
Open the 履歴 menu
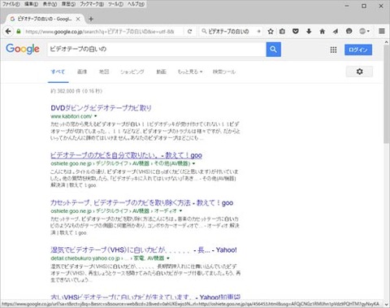point(68,4)
